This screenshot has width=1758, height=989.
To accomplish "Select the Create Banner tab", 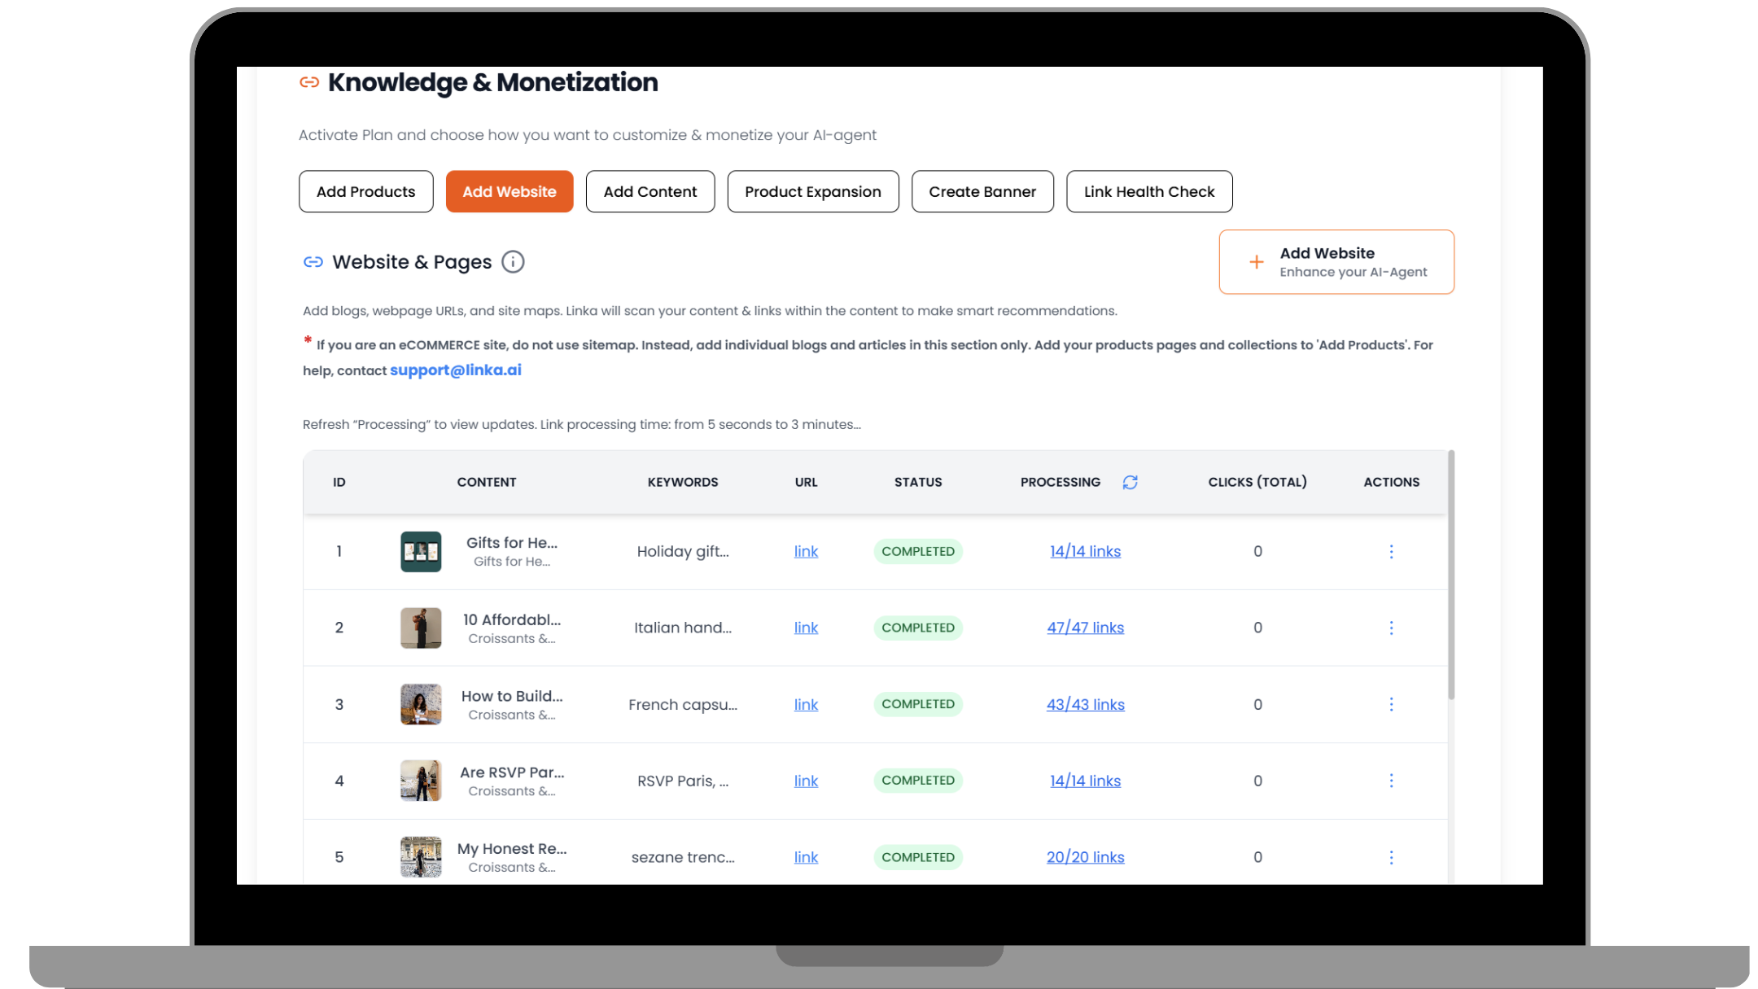I will (982, 191).
